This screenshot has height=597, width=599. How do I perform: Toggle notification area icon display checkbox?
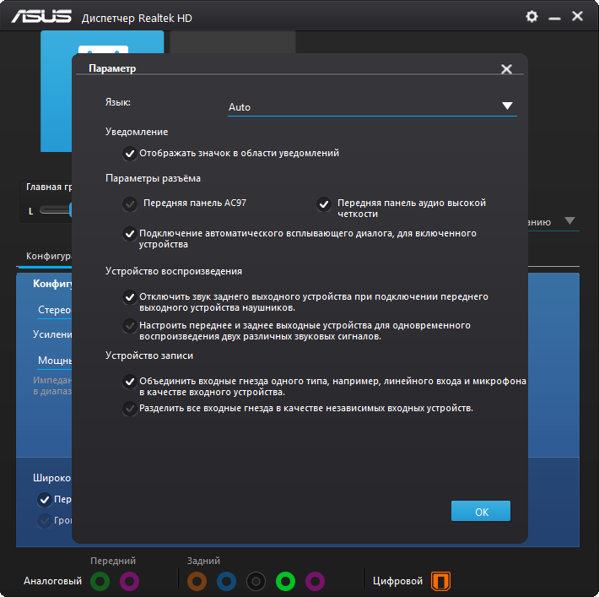(x=130, y=154)
